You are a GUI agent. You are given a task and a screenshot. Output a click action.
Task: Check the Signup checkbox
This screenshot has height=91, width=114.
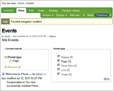[x=59, y=56]
